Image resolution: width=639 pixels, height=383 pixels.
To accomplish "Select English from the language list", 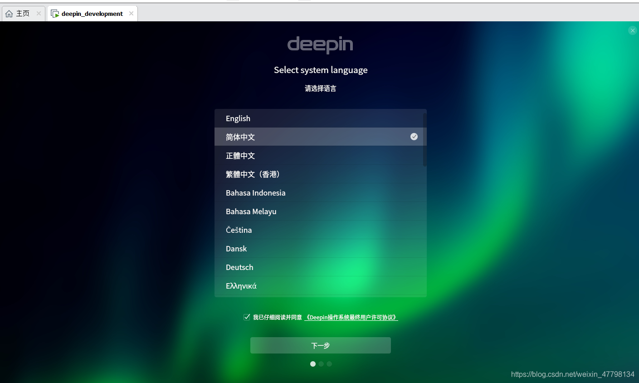I will 320,118.
